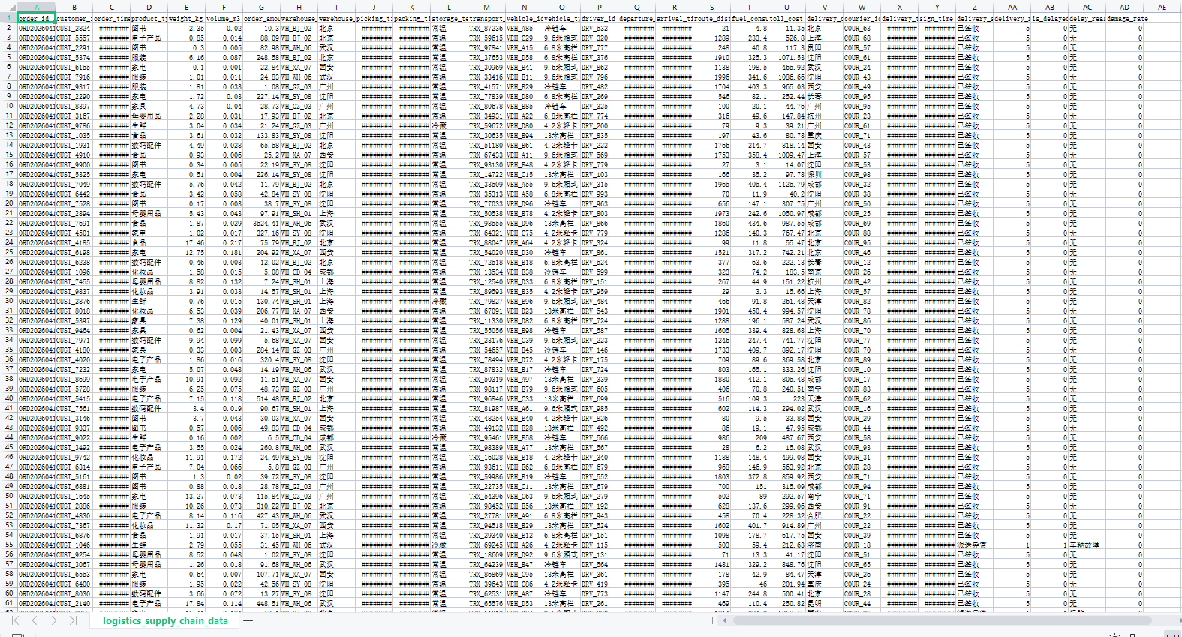1182x637 pixels.
Task: Select cell CUST_1046
Action: pos(74,545)
